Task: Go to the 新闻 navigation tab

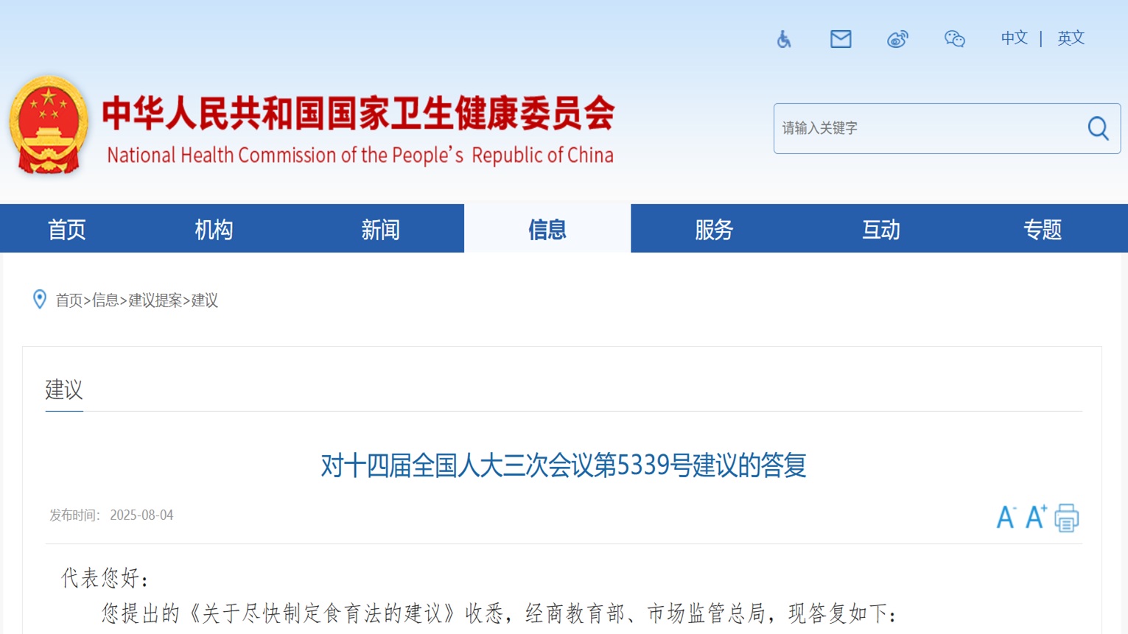Action: [x=380, y=230]
